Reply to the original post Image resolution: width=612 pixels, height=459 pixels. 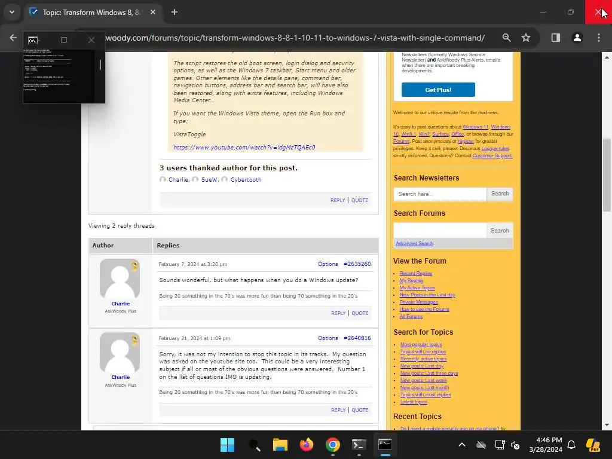coord(338,200)
